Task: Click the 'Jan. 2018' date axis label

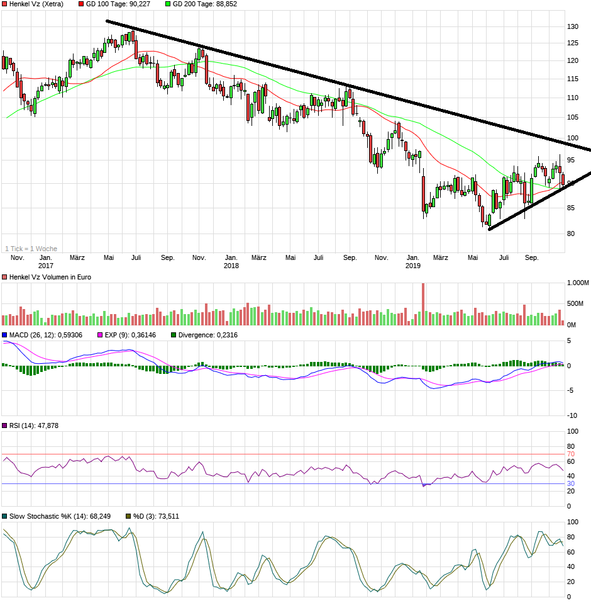Action: [x=231, y=261]
